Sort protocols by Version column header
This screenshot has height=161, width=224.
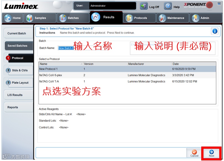coord(105,64)
